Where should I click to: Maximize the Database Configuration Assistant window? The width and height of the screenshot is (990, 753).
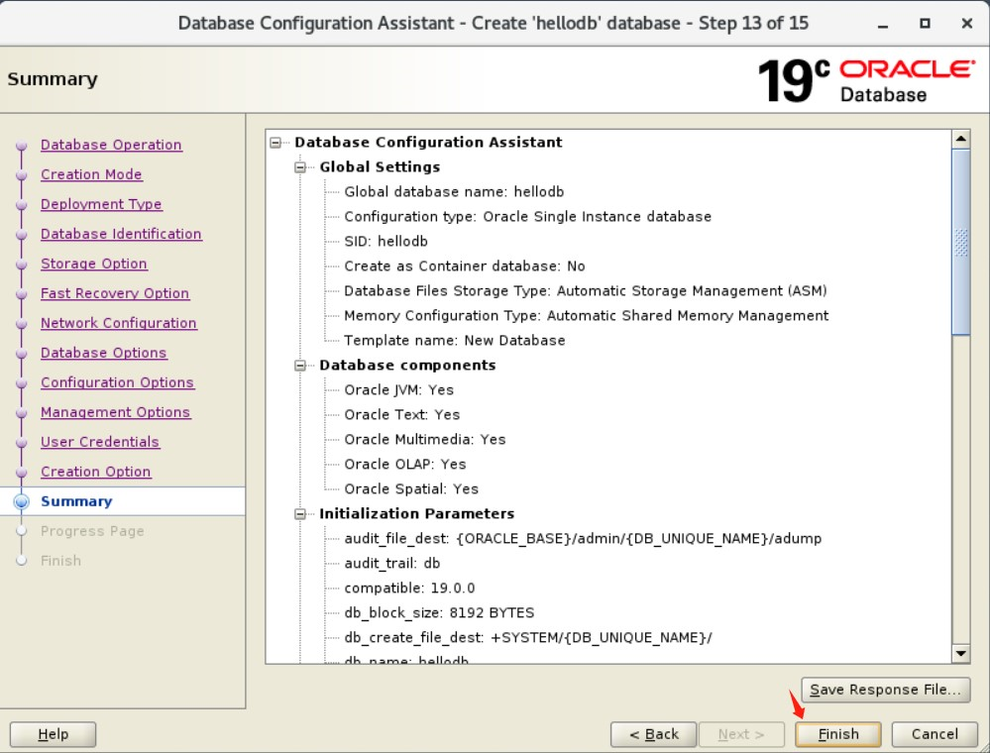[x=925, y=24]
